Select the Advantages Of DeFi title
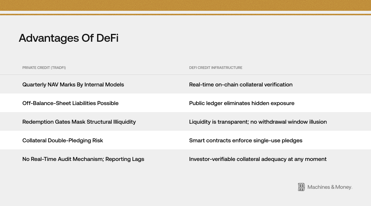Screen dimensions: 371x206 [x=69, y=38]
